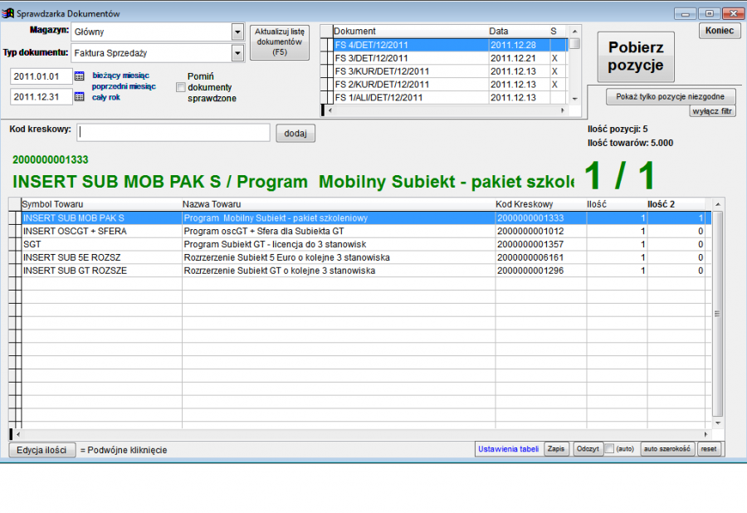Open calendar picker for start date 2011.01.01

point(79,76)
